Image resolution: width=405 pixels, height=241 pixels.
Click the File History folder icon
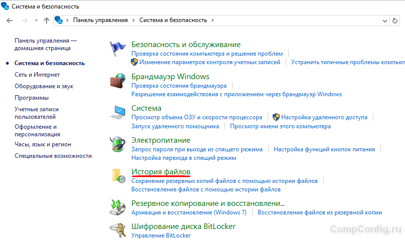click(x=117, y=176)
